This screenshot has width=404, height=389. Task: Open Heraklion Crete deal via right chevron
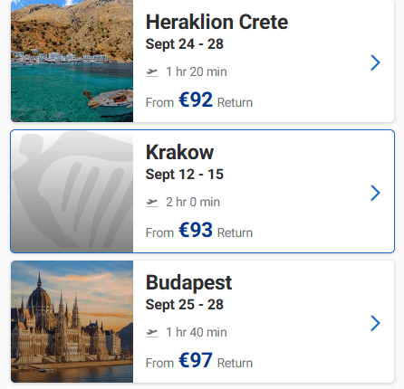coord(375,62)
